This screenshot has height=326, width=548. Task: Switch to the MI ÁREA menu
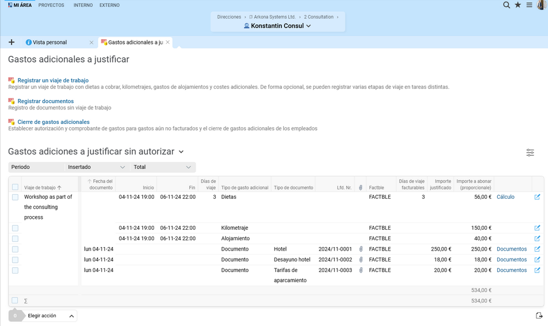tap(20, 5)
